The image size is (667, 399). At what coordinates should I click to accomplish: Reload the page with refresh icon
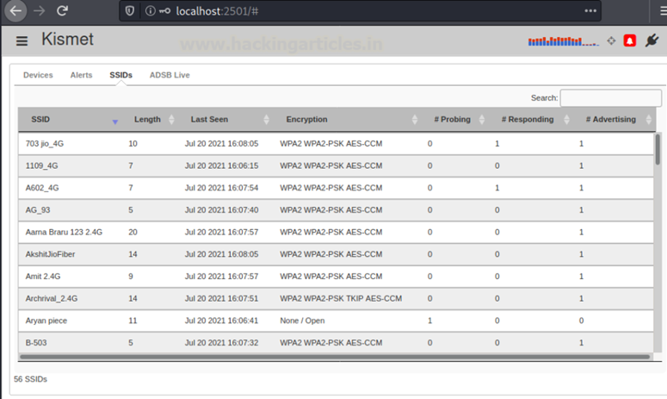tap(63, 10)
